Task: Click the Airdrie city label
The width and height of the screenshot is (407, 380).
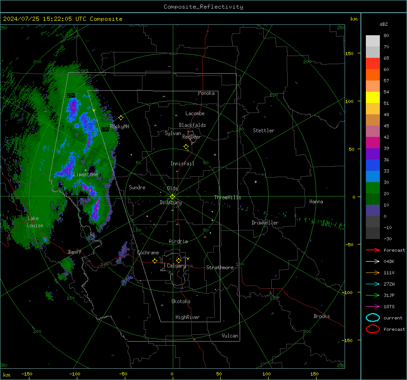Action: click(x=178, y=241)
